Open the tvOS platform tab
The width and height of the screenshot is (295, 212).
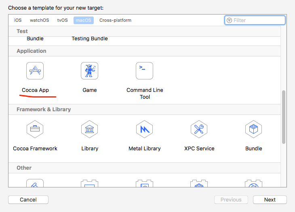pos(63,20)
